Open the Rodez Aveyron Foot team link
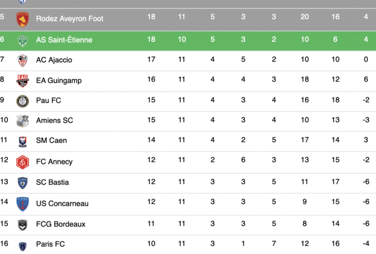376x254 pixels. coord(69,19)
